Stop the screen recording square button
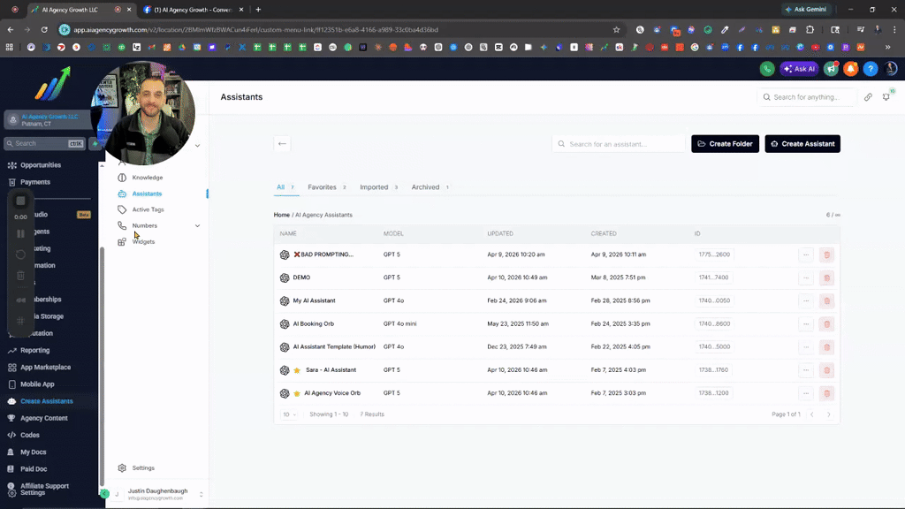905x509 pixels. [21, 201]
